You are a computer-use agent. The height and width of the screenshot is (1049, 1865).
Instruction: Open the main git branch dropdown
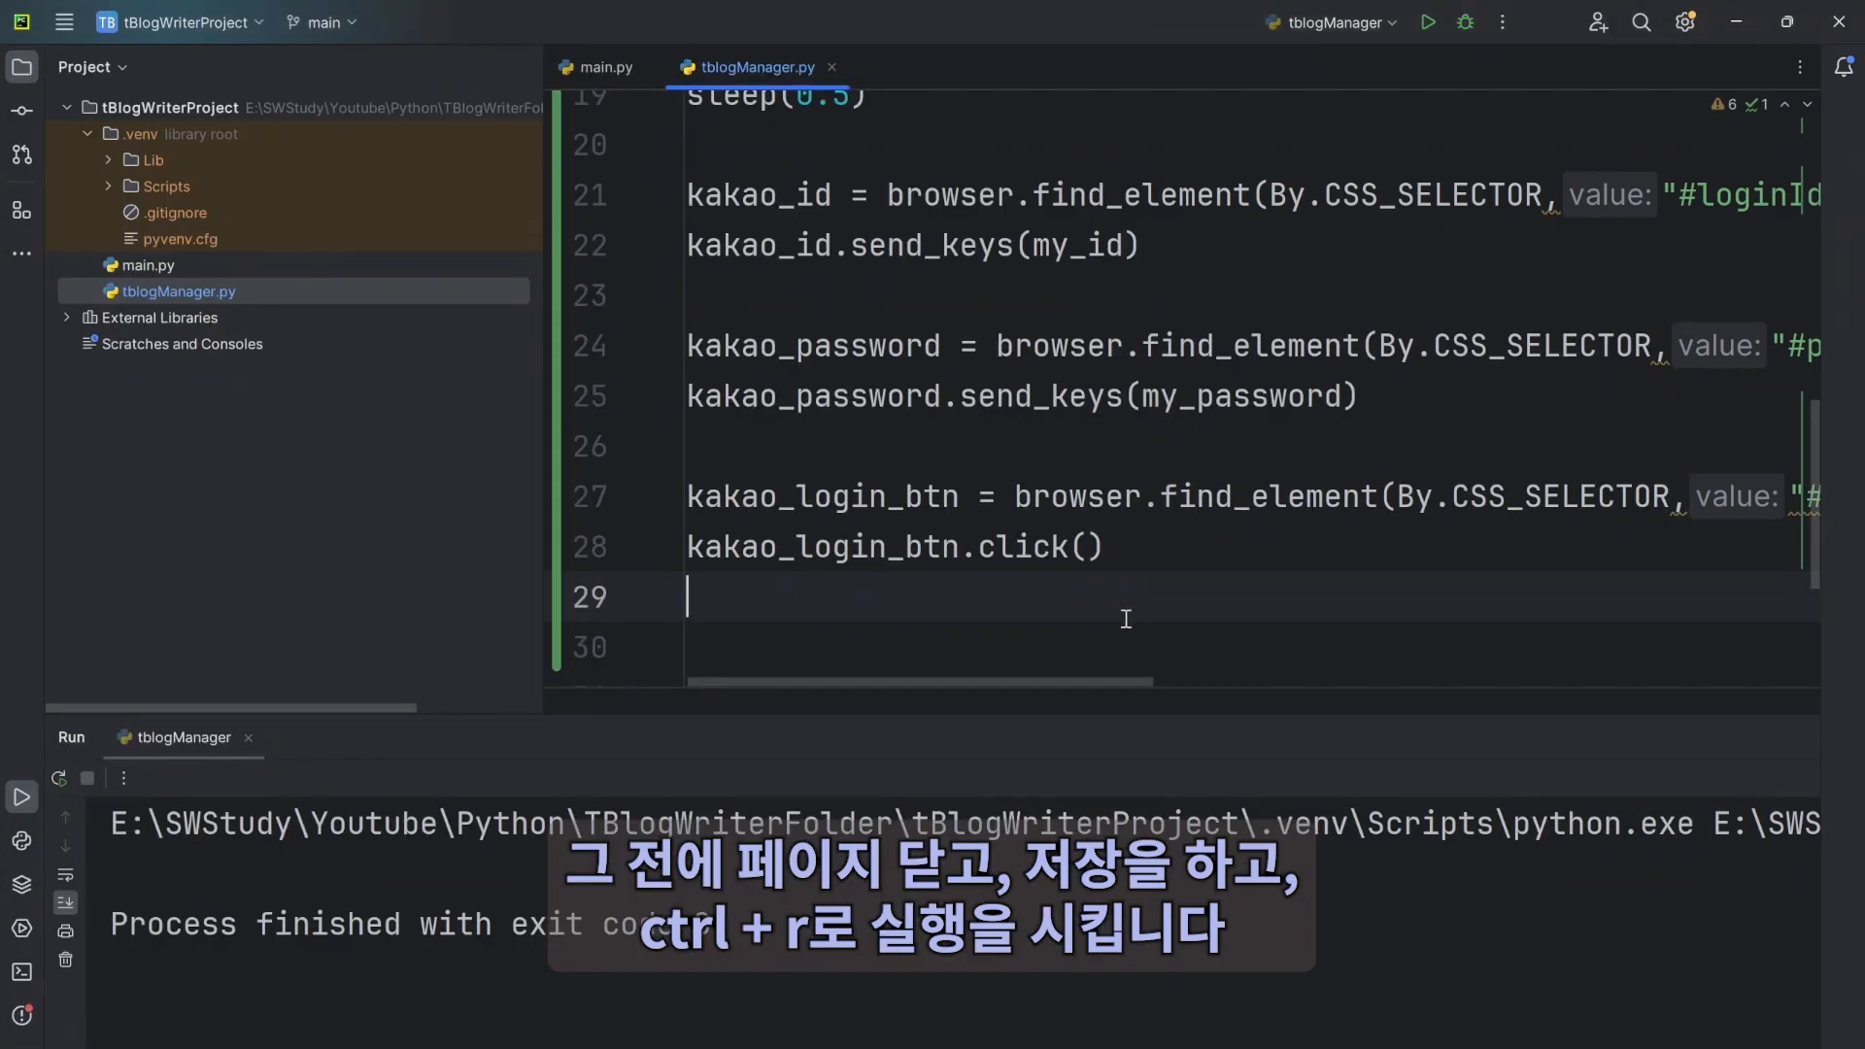[x=322, y=22]
